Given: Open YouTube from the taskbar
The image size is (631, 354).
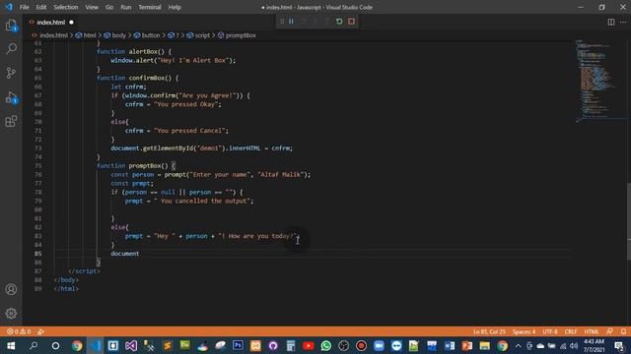Looking at the screenshot, I should click(x=309, y=345).
